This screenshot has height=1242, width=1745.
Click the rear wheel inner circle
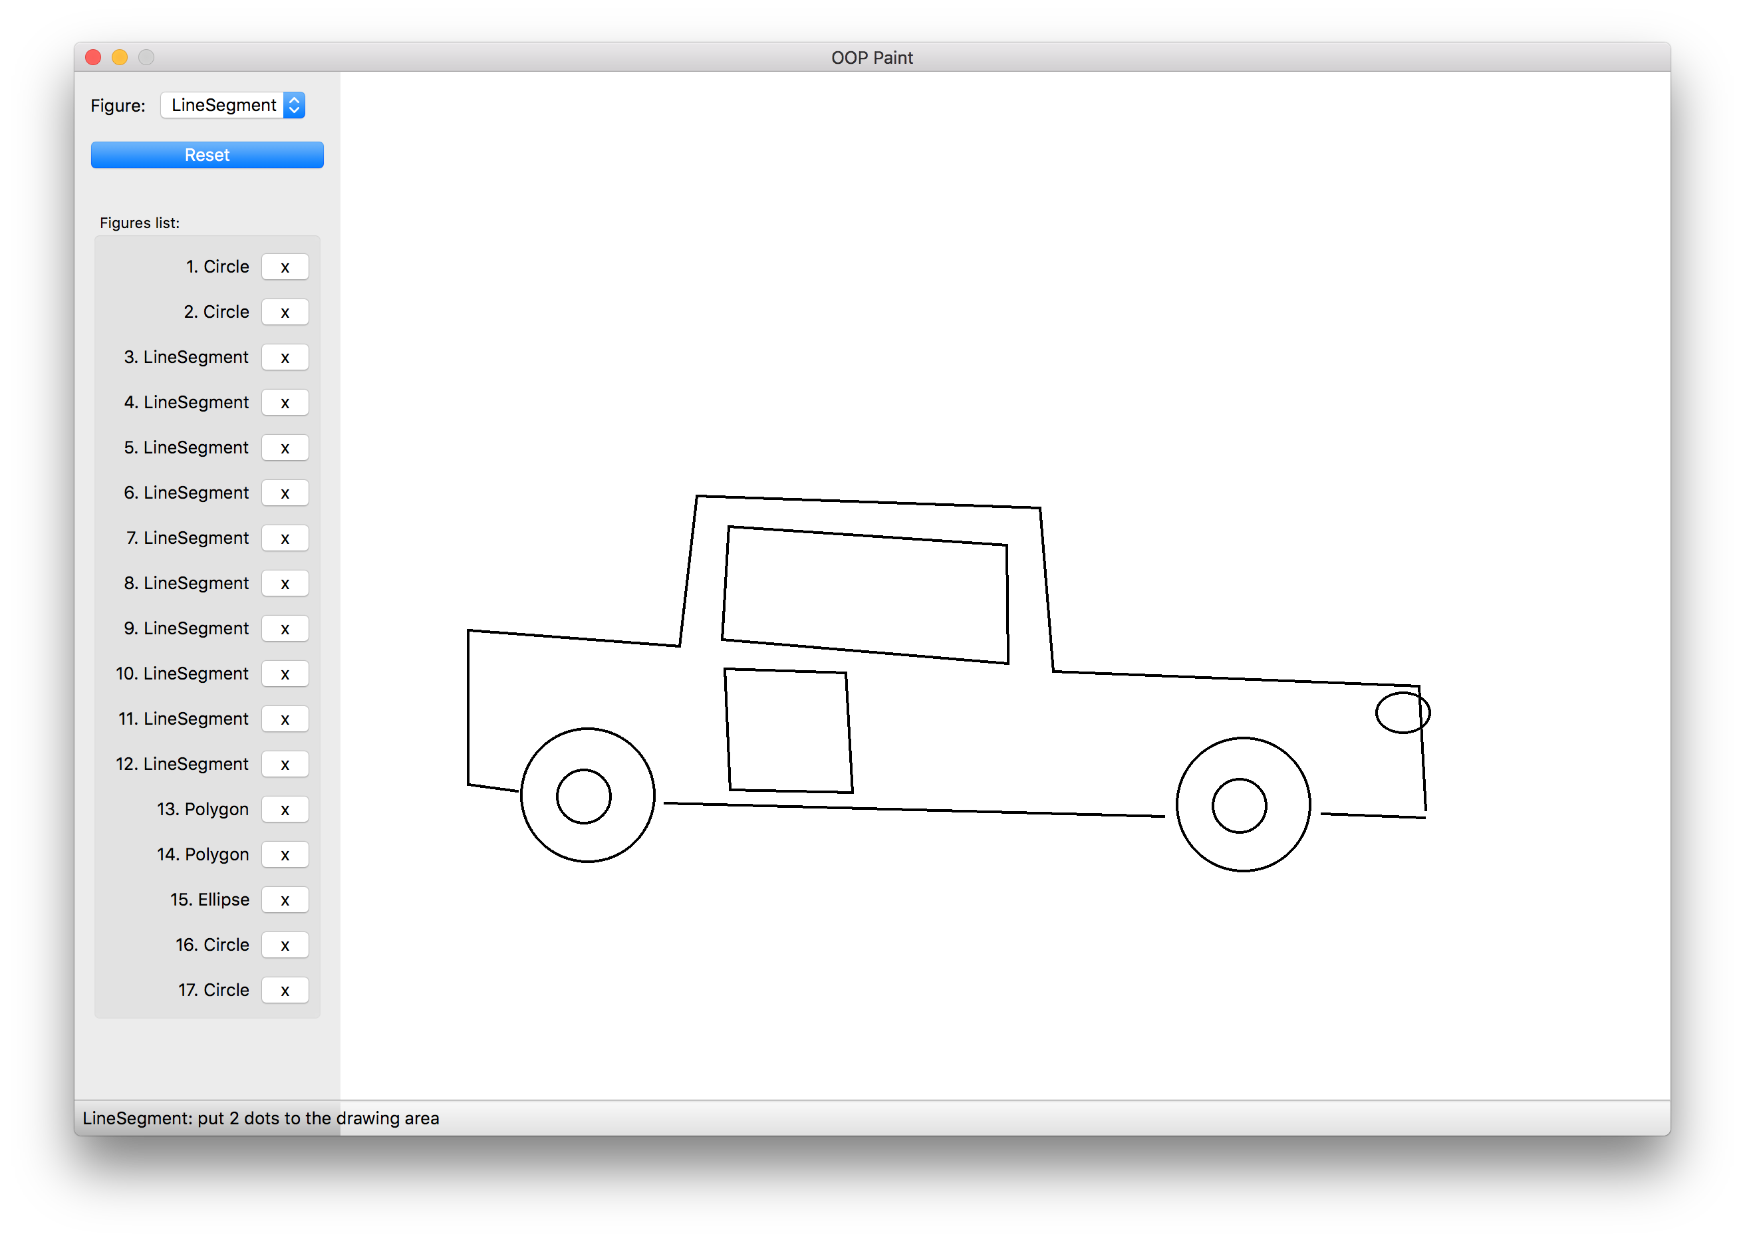click(584, 795)
